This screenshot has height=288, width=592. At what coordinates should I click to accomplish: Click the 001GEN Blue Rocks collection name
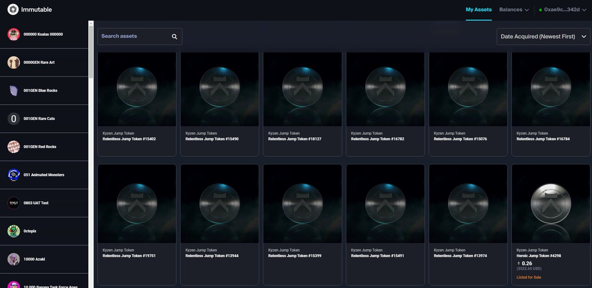click(x=40, y=91)
